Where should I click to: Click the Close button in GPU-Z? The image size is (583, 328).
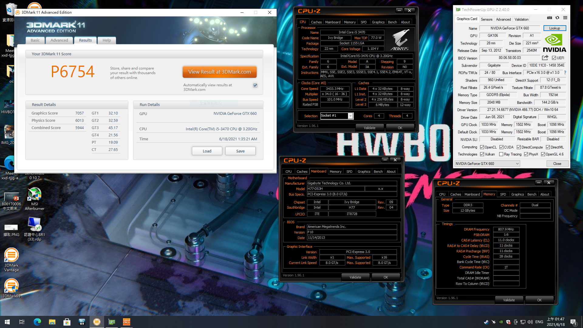click(x=557, y=164)
